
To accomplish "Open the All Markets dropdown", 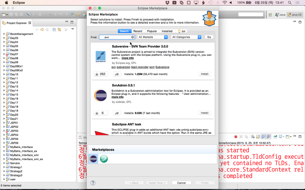I will click(x=152, y=37).
